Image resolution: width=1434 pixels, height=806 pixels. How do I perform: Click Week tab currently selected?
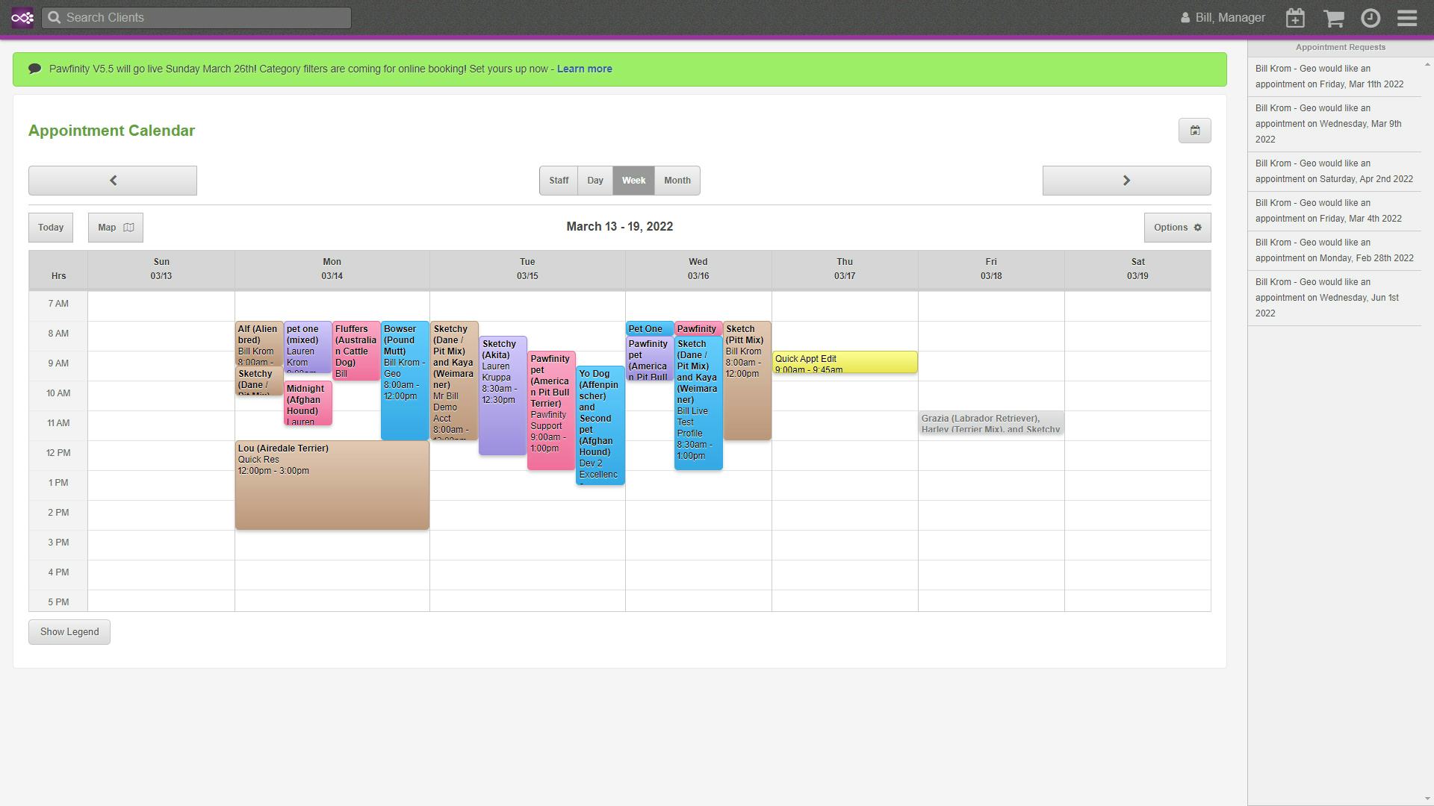pos(633,180)
